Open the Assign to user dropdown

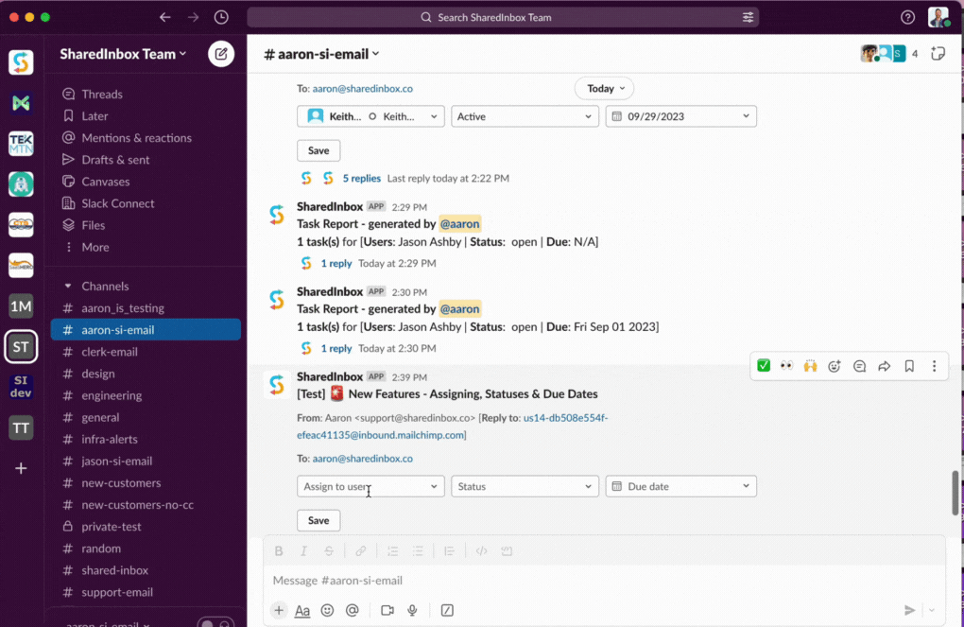pyautogui.click(x=370, y=486)
